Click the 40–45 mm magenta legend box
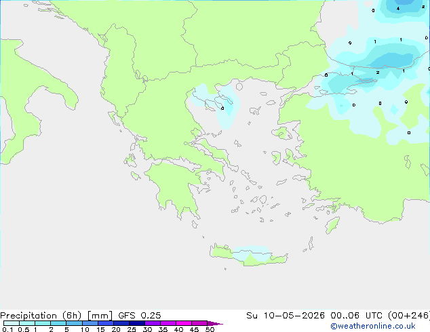The height and width of the screenshot is (332, 430). (x=184, y=323)
